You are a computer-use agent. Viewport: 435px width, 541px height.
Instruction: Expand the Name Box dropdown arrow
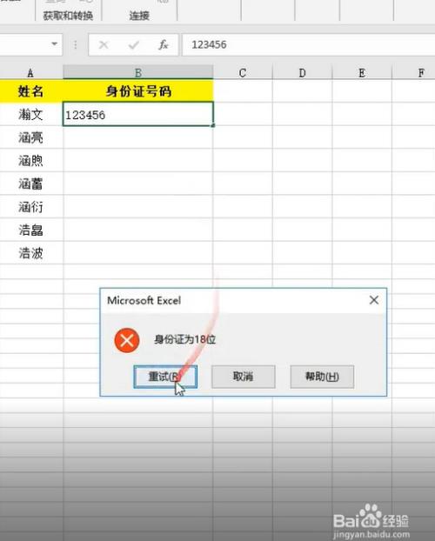pos(54,44)
